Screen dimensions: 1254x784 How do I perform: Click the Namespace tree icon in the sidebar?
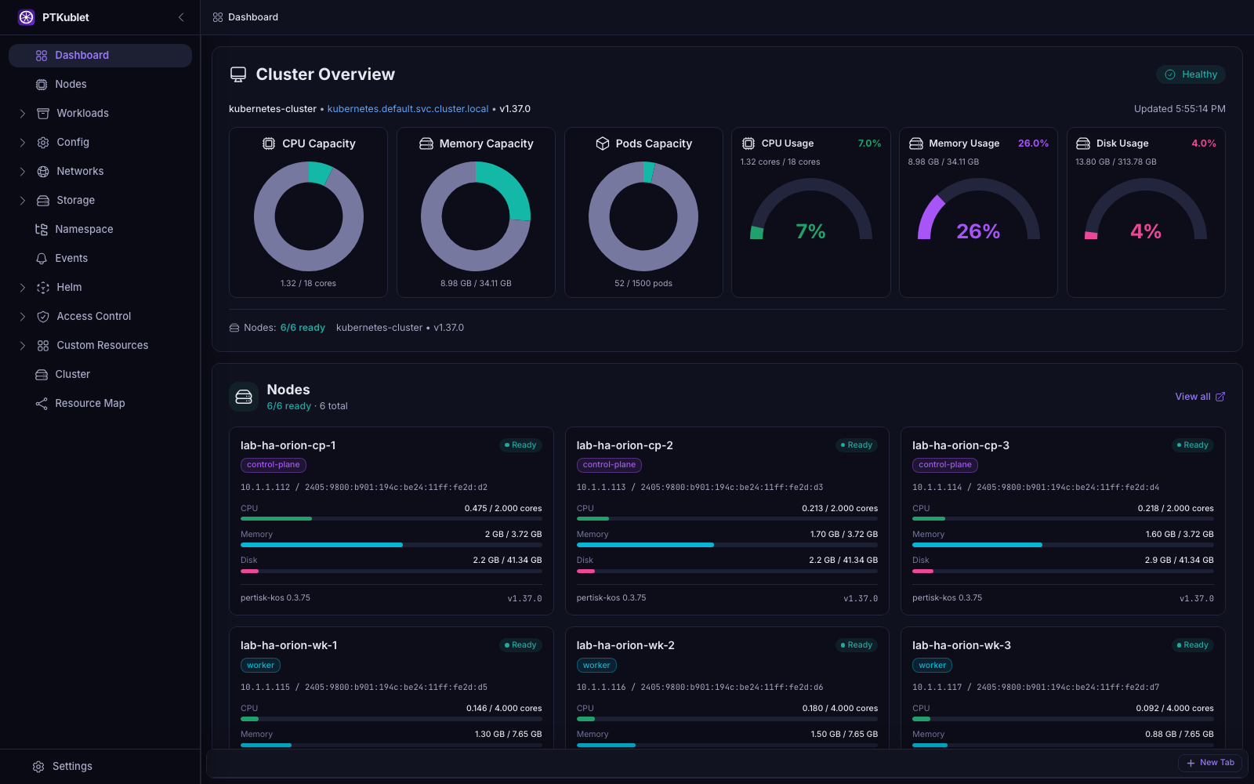point(42,230)
